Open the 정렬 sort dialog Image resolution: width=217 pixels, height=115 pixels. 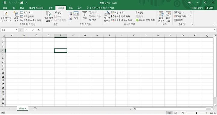76,15
